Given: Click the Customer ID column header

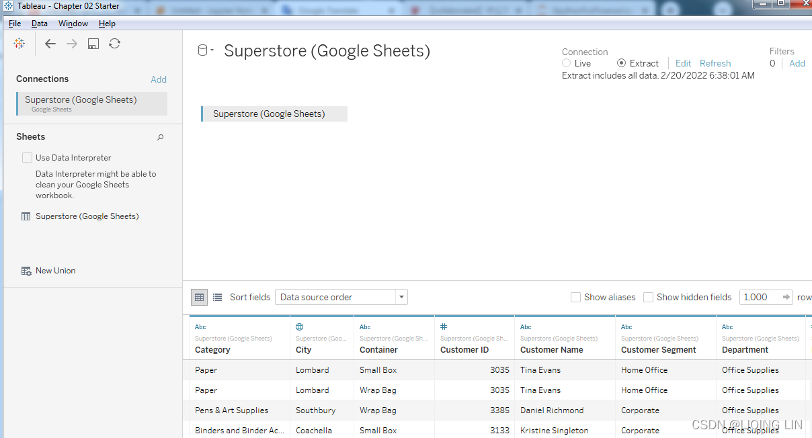Looking at the screenshot, I should tap(475, 338).
